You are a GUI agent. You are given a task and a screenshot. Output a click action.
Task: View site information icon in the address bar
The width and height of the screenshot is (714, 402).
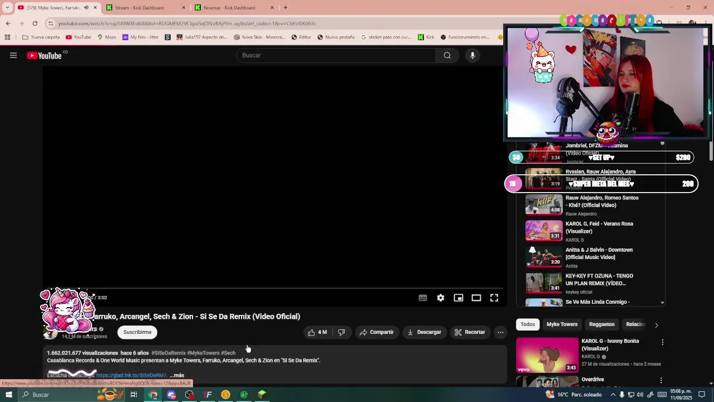[51, 23]
